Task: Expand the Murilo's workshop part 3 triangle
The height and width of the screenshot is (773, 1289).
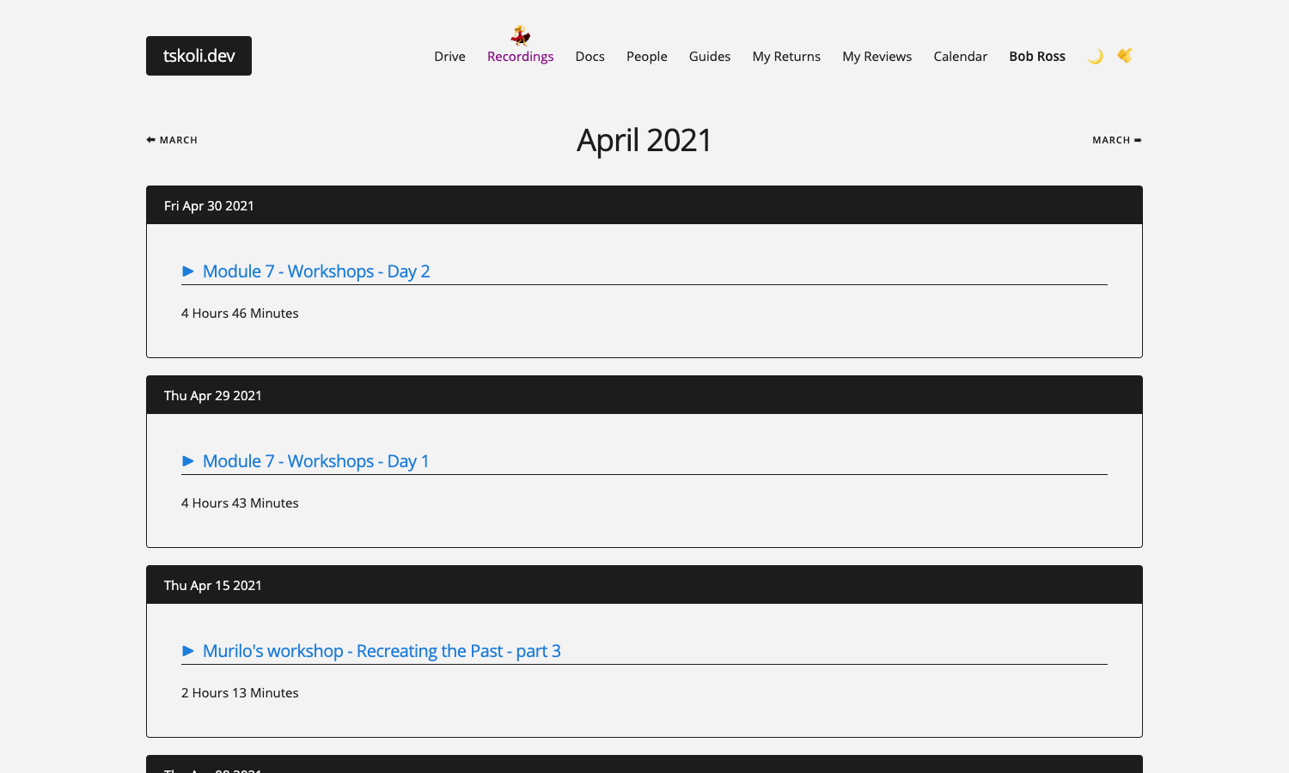Action: pyautogui.click(x=188, y=651)
